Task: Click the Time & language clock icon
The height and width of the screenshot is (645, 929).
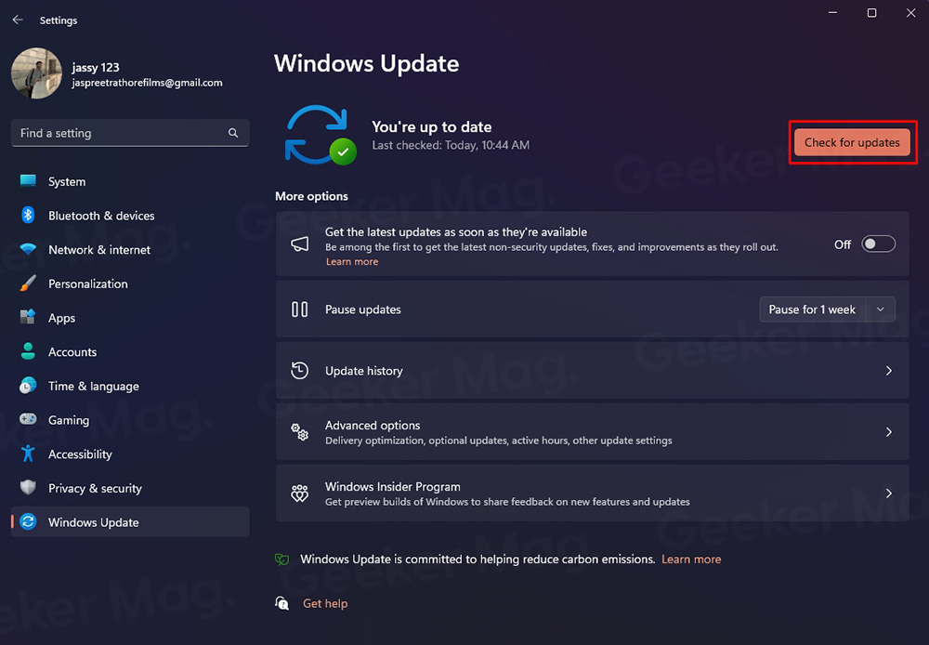Action: click(28, 386)
